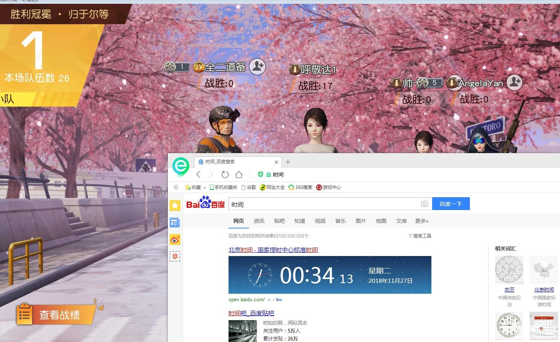Image resolution: width=560 pixels, height=342 pixels.
Task: Open the 网址大全 bookmark
Action: point(272,187)
